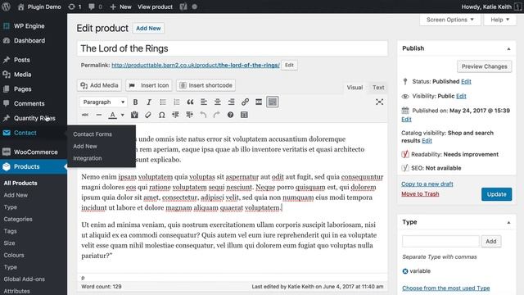Open Attributes under Products
Screen dimensions: 524x295
tap(16, 291)
